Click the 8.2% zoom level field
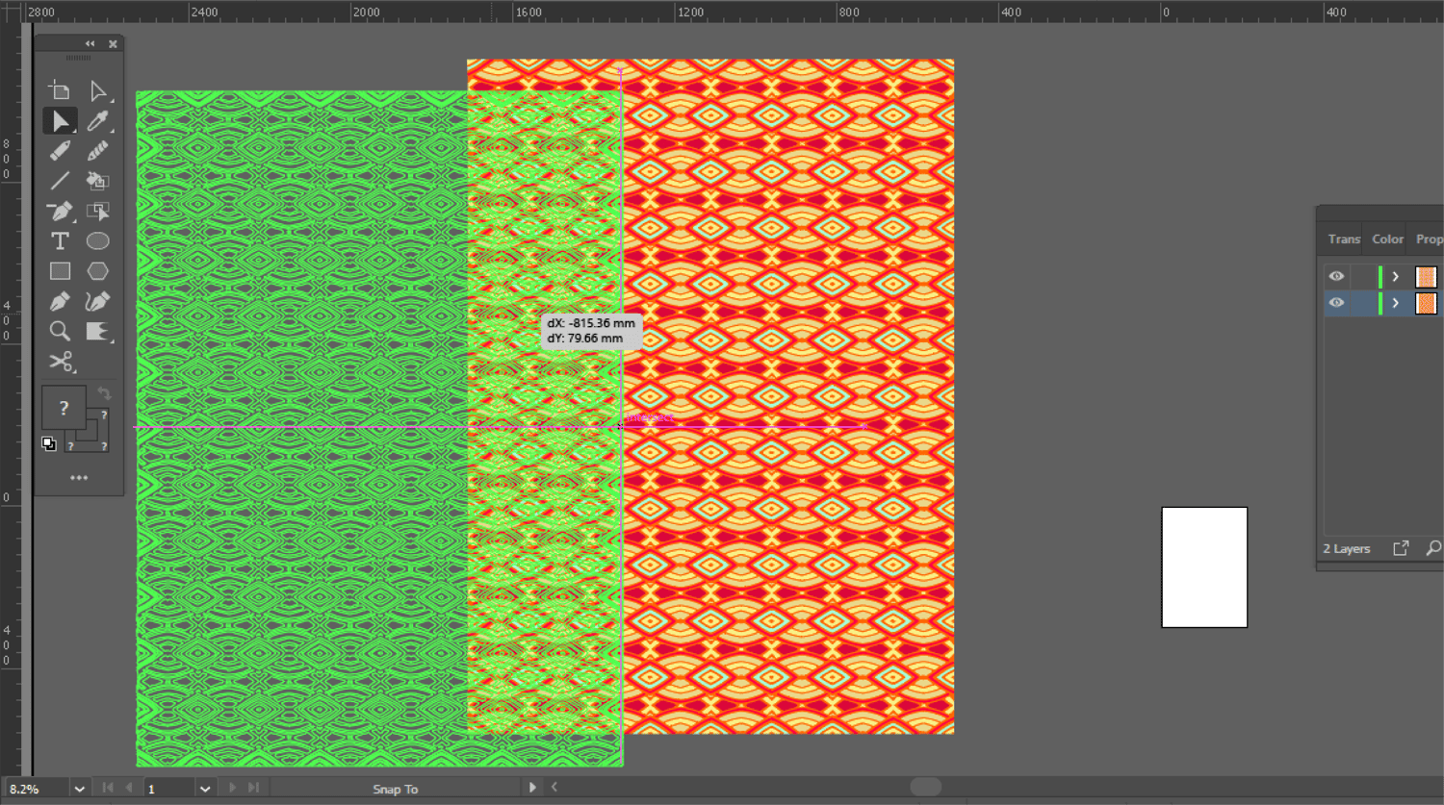 [x=36, y=789]
